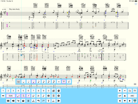Screen dimensions: 138x104
Task: Click the tab-forward arrow key
Action: (3, 96)
